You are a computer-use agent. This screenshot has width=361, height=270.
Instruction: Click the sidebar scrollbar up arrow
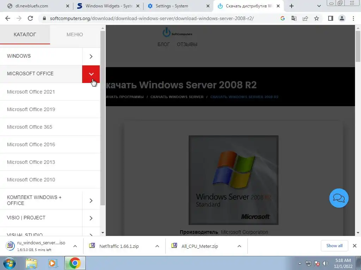(103, 28)
